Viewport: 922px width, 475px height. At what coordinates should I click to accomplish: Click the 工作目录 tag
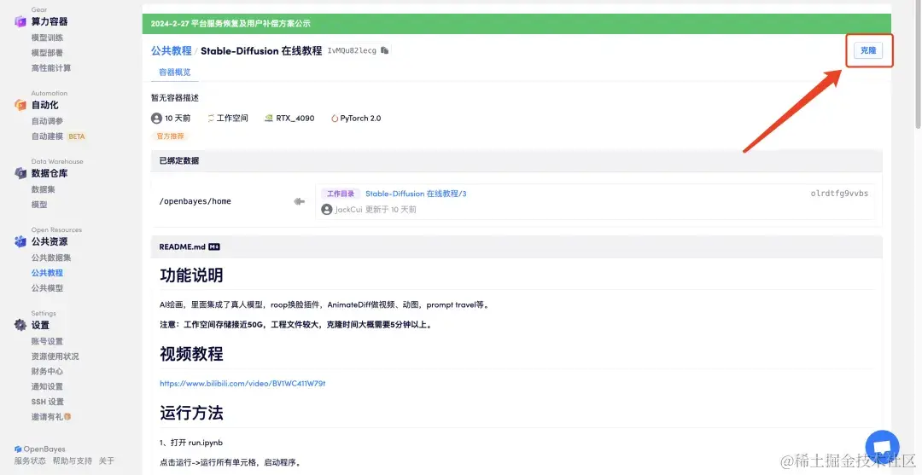pyautogui.click(x=341, y=194)
